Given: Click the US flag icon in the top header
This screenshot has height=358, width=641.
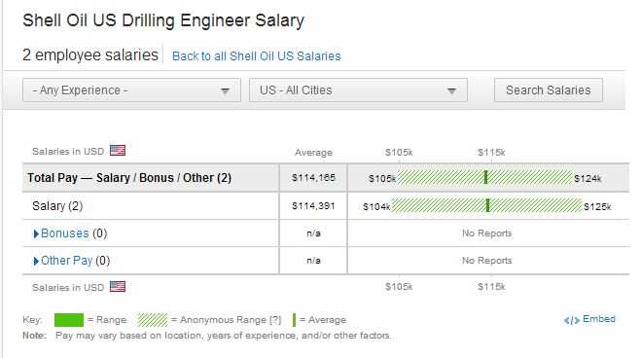Looking at the screenshot, I should coord(118,151).
